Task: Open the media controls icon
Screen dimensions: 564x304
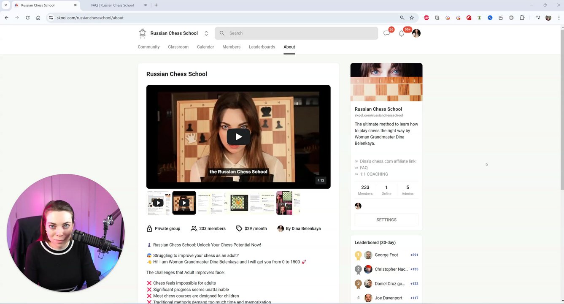Action: tap(538, 18)
